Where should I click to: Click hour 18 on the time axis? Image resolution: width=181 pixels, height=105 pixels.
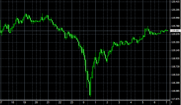point(13,102)
